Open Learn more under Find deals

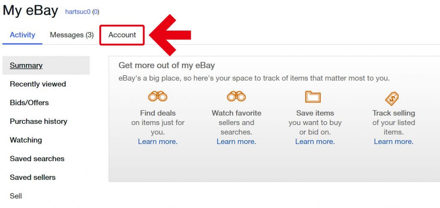tap(158, 141)
